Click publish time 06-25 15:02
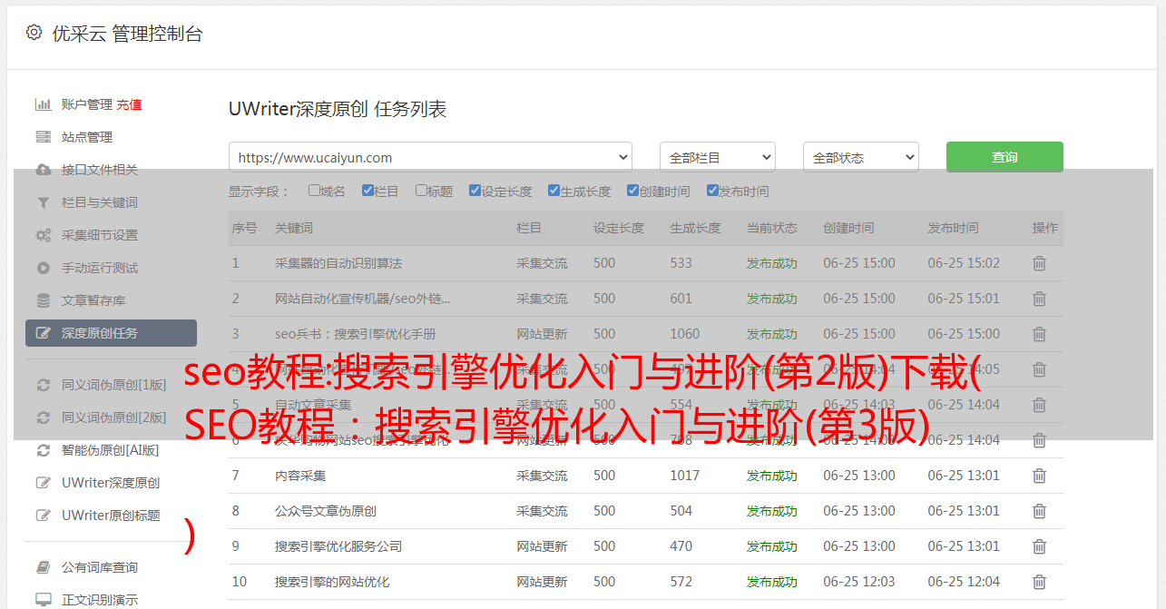The width and height of the screenshot is (1166, 609). click(964, 263)
